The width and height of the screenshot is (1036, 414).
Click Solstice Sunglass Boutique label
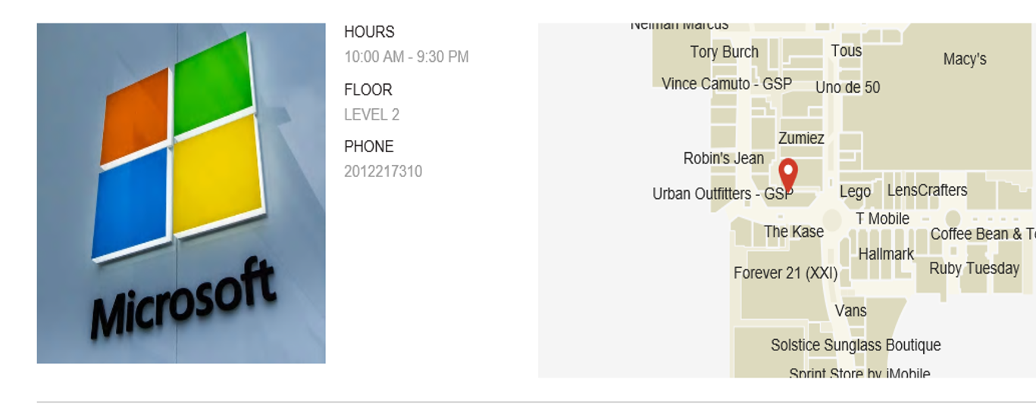click(856, 345)
